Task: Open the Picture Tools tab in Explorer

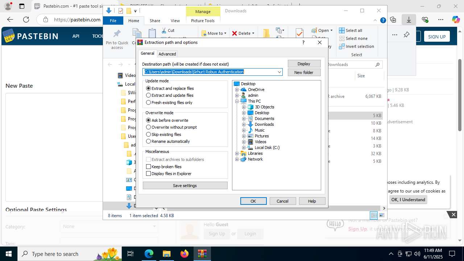Action: pos(203,21)
